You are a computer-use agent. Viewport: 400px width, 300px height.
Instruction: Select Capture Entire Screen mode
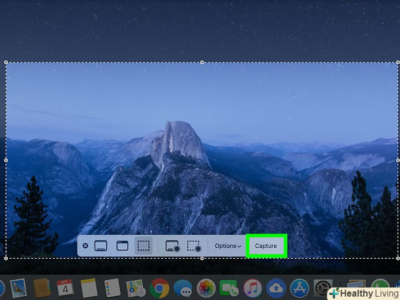tap(100, 246)
